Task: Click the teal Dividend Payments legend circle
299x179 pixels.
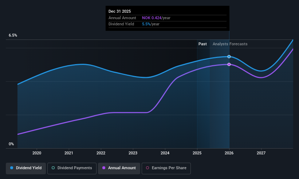Action: 53,168
